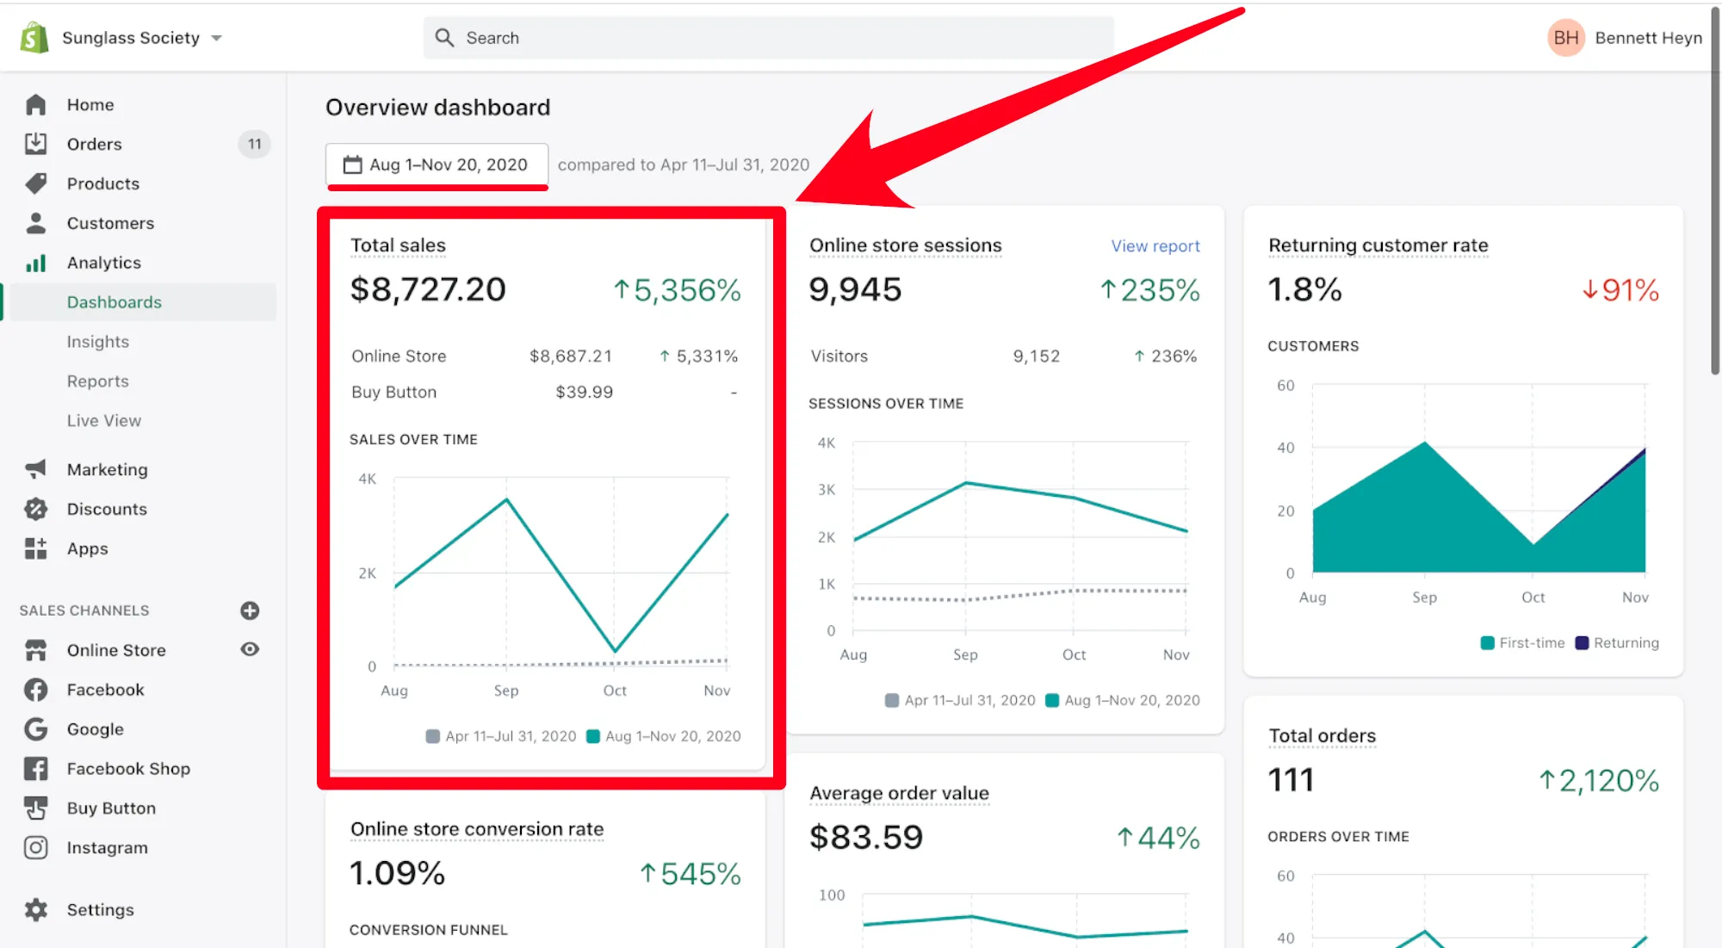
Task: Click the teal First-time legend swatch
Action: (1487, 643)
